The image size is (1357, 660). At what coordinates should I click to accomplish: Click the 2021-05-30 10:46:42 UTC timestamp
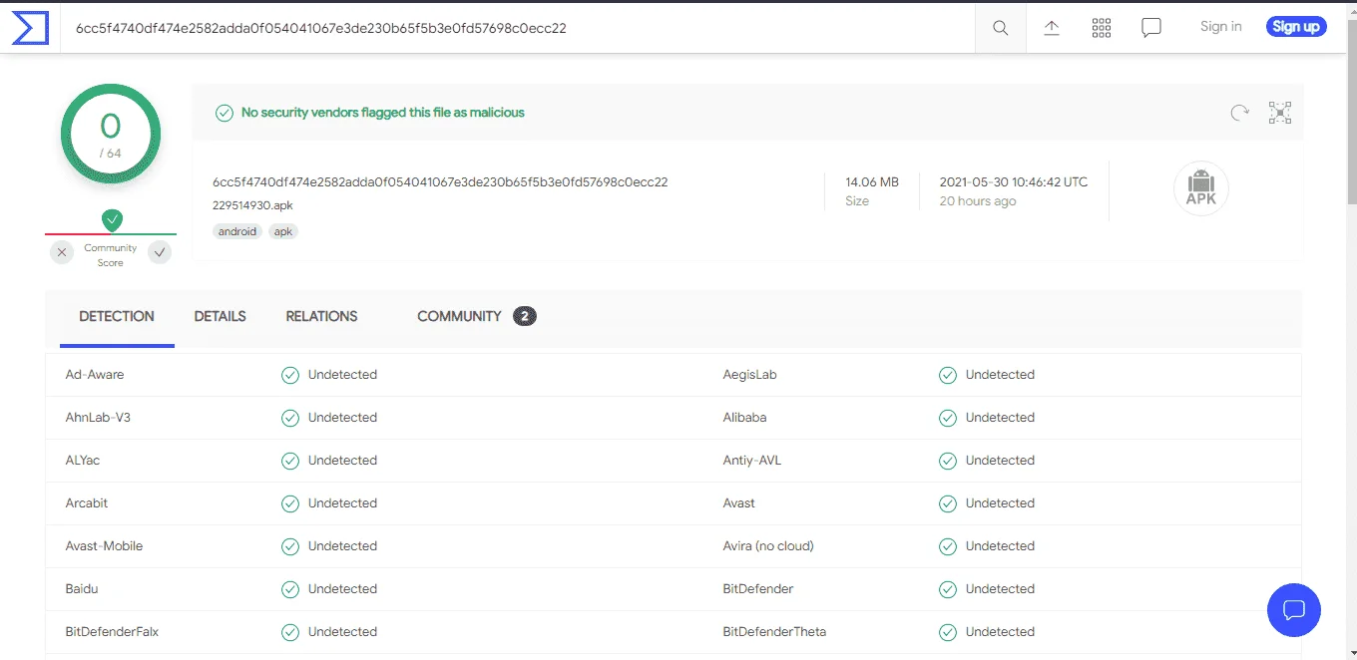point(1014,182)
